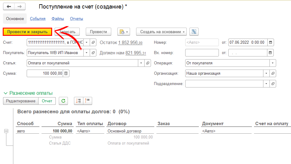This screenshot has width=291, height=164.
Task: Collapse the Разнесение оплаты section
Action: [5, 93]
